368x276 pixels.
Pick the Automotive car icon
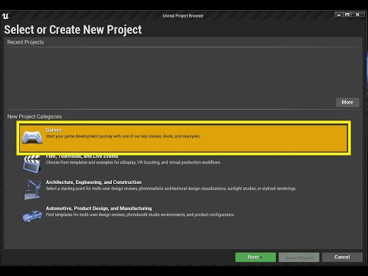32,216
